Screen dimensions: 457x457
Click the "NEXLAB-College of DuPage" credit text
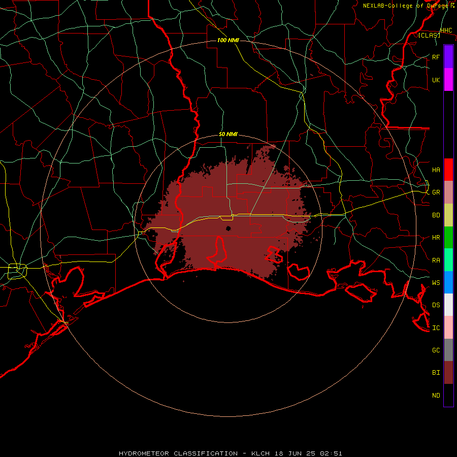(406, 6)
